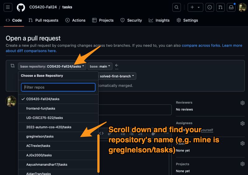Click the tasks repository name link

coord(67,7)
